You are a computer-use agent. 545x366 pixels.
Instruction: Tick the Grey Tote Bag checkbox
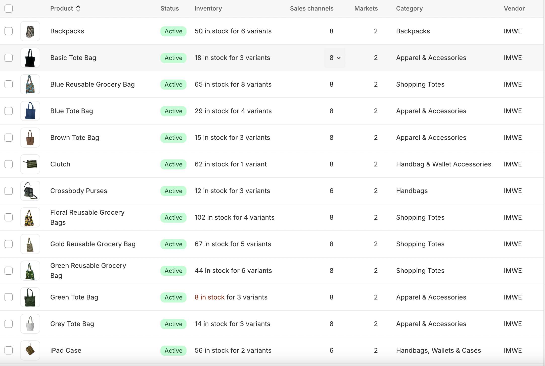9,324
